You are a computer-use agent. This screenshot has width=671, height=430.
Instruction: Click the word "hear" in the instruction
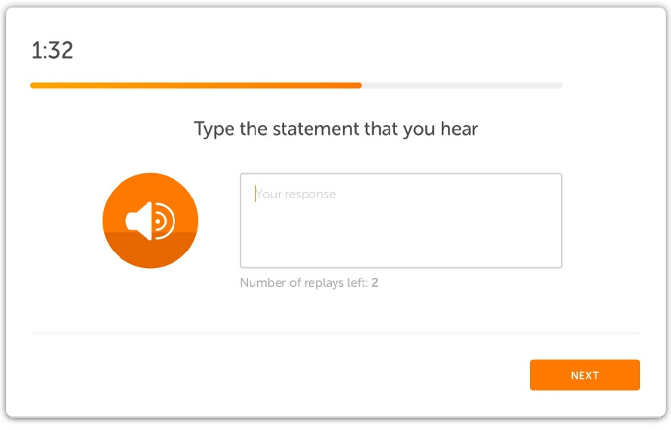459,129
